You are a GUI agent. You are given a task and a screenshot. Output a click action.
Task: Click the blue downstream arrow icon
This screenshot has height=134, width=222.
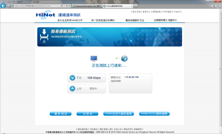pyautogui.click(x=72, y=78)
